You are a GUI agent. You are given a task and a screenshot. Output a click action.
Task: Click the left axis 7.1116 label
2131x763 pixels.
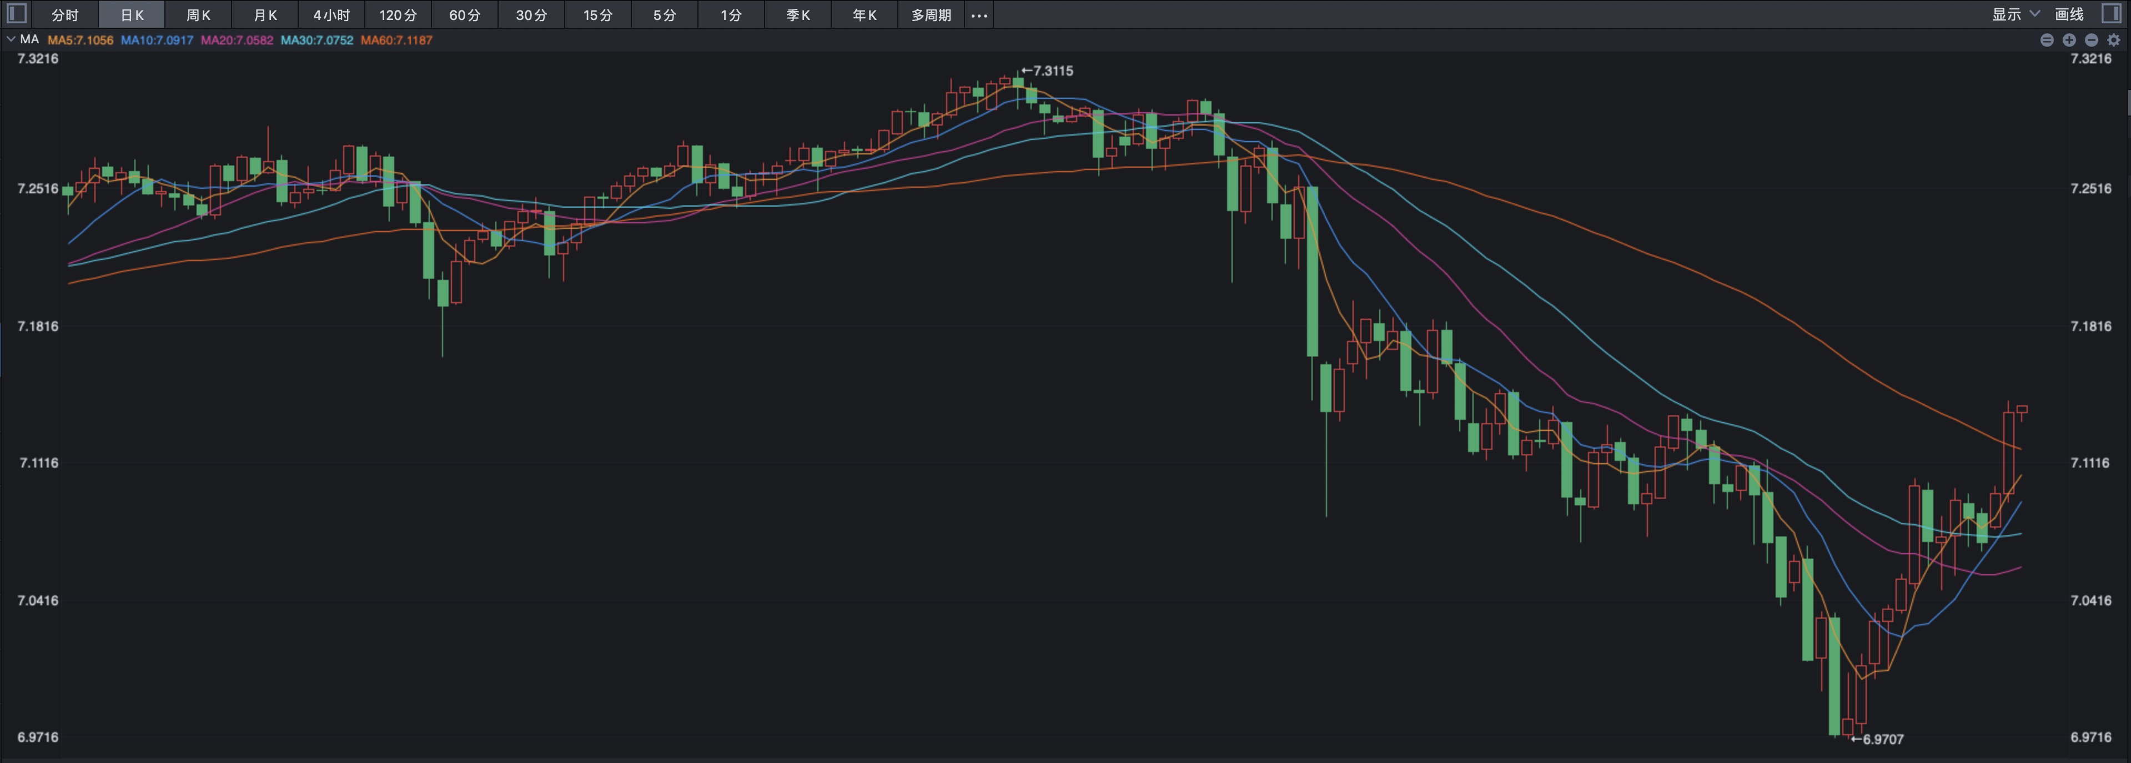click(x=38, y=463)
